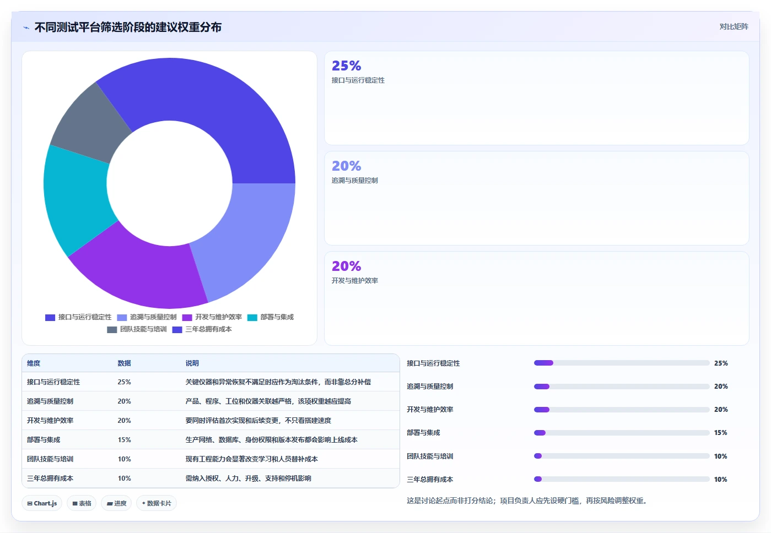Click the 维度 column header
Image resolution: width=771 pixels, height=533 pixels.
pos(34,363)
